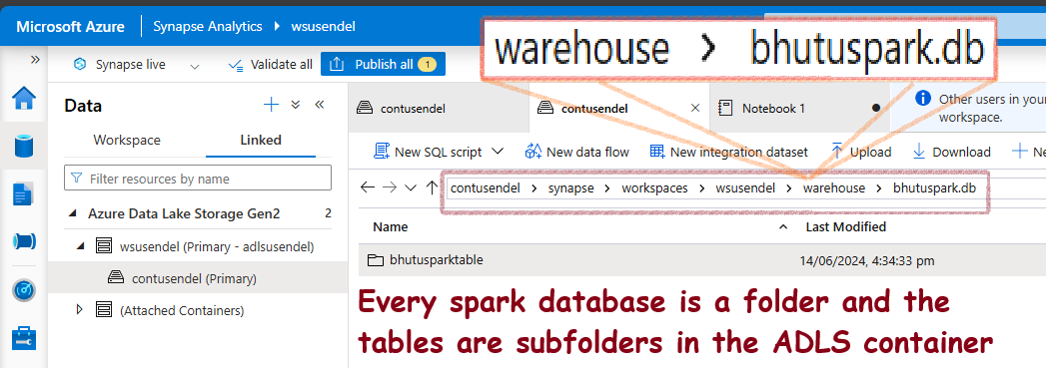
Task: Click bhutuspark.db in the breadcrumb path
Action: point(934,188)
